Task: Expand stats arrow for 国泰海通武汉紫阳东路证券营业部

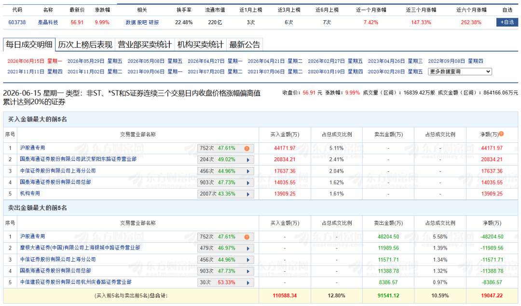Action: [248, 160]
